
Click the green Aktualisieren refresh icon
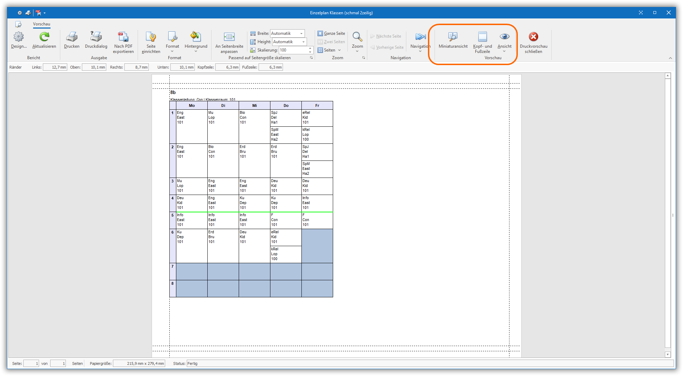[44, 37]
